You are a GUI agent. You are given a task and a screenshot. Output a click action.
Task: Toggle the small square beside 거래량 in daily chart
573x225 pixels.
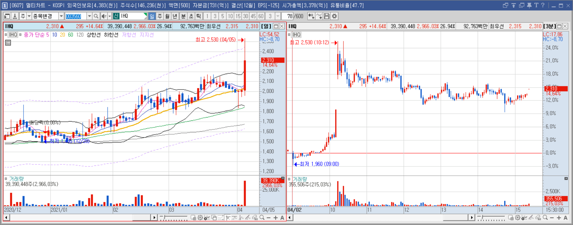6,179
